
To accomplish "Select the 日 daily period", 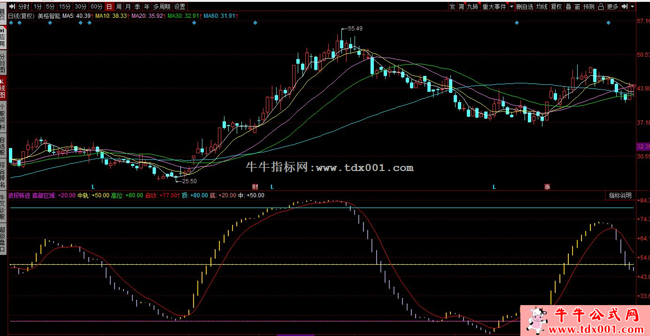I will click(x=109, y=7).
